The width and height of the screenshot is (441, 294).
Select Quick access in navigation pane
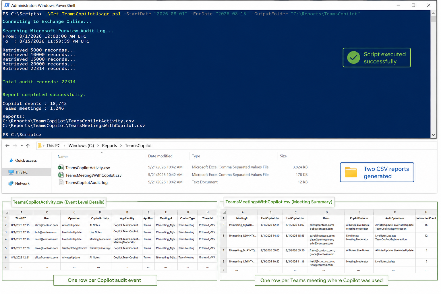(26, 160)
